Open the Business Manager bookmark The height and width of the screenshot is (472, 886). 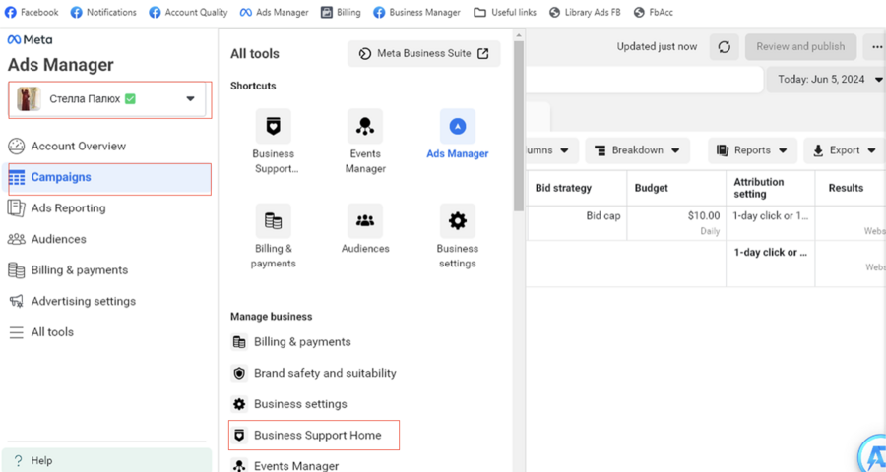(417, 12)
